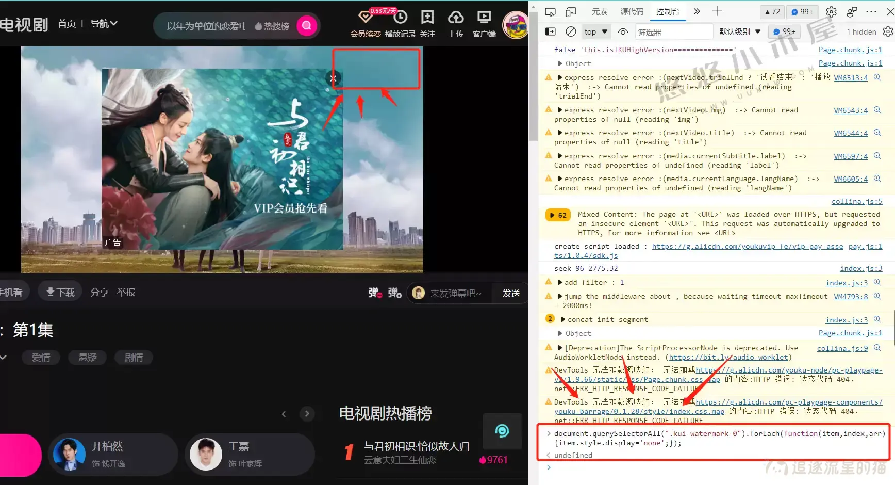
Task: Click the 下载 (download) button
Action: click(60, 292)
